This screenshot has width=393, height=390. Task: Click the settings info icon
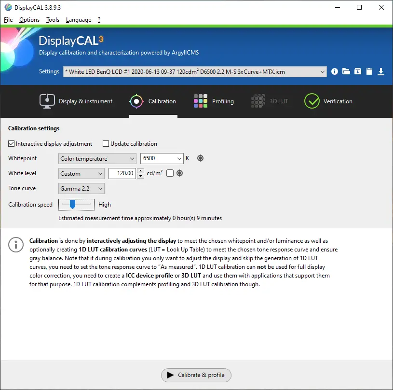tap(334, 72)
